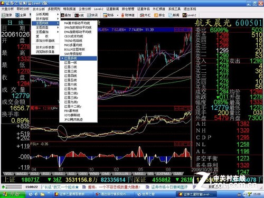Switch to the BIAS indicator tab
Image resolution: width=264 pixels, height=198 pixels.
pyautogui.click(x=59, y=174)
